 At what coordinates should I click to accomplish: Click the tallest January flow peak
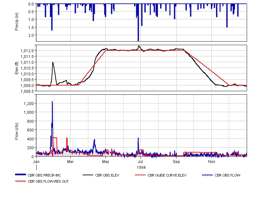coord(52,102)
